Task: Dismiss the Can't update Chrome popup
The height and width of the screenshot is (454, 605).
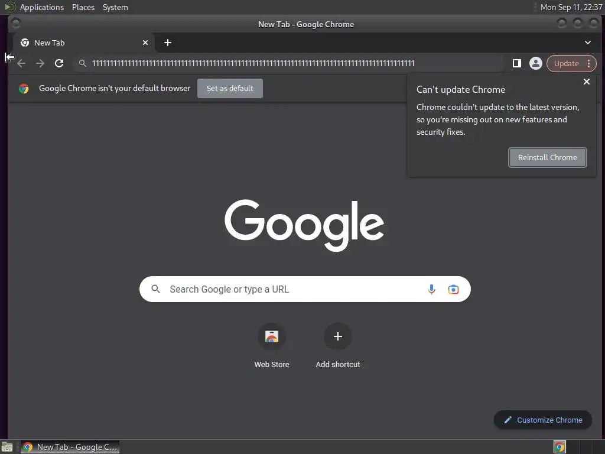Action: point(587,82)
